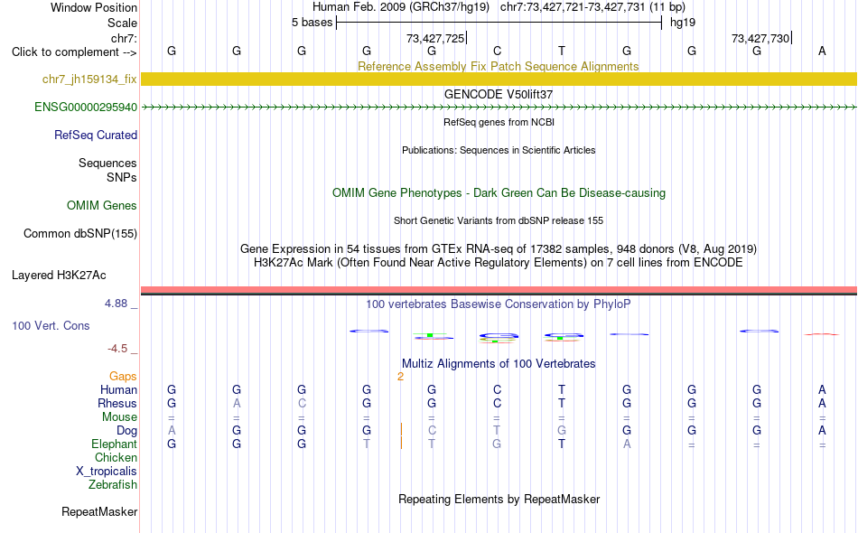The width and height of the screenshot is (858, 533).
Task: Click the chr7: ruler label
Action: [125, 38]
